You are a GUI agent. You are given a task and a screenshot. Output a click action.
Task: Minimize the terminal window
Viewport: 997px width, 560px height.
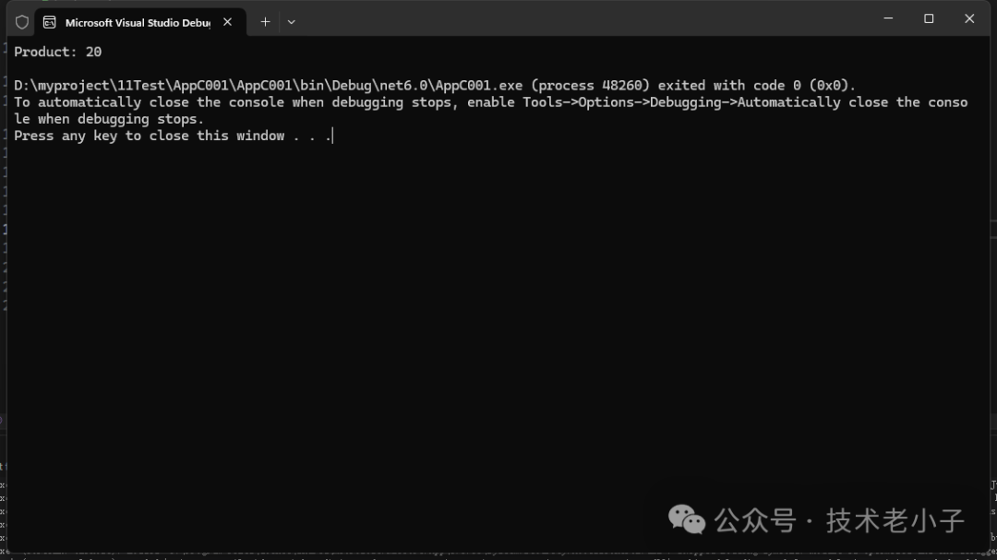pos(888,18)
